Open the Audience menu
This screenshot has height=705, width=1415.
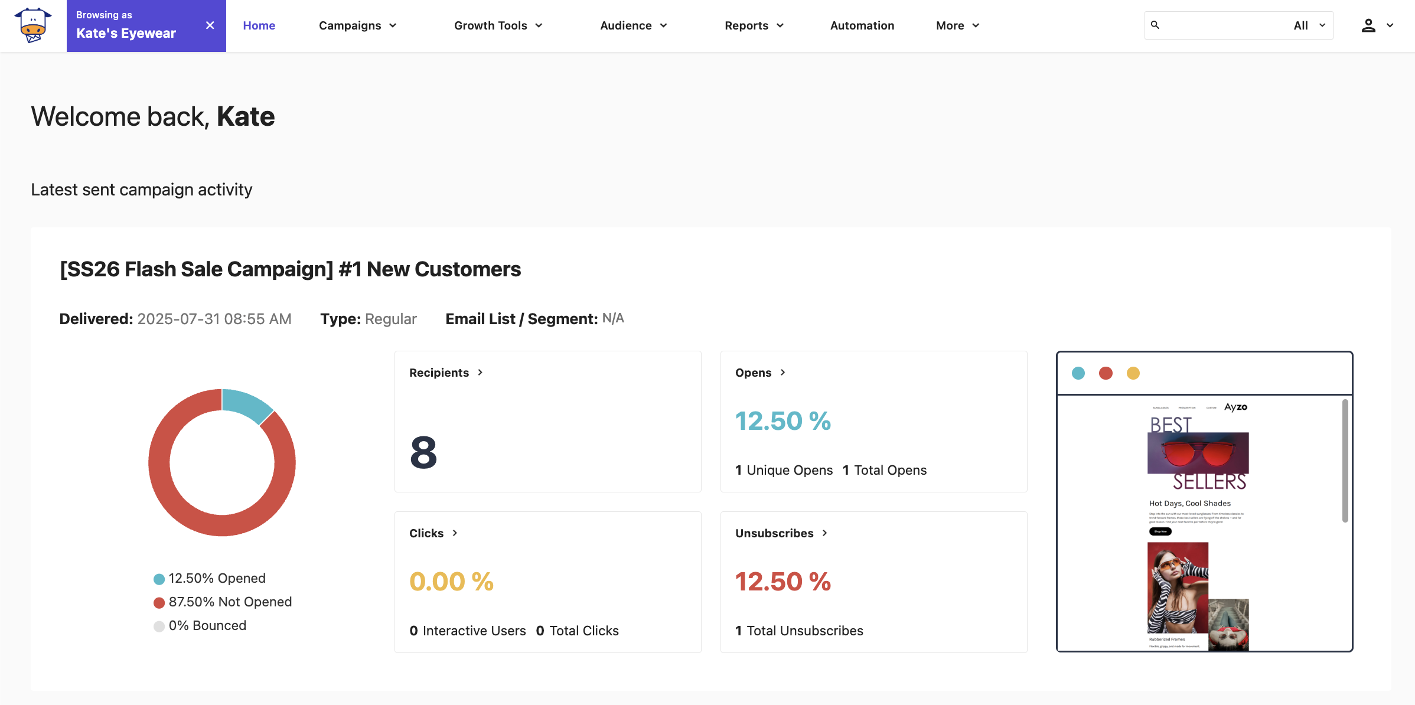click(633, 25)
